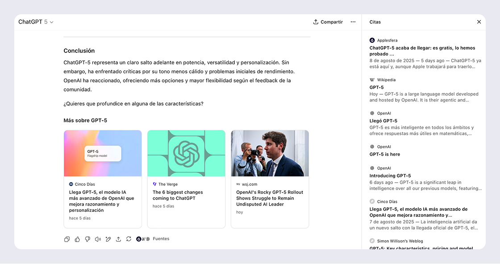Click the OpenAI icon above 'Introducing GPT-5'

click(x=372, y=168)
